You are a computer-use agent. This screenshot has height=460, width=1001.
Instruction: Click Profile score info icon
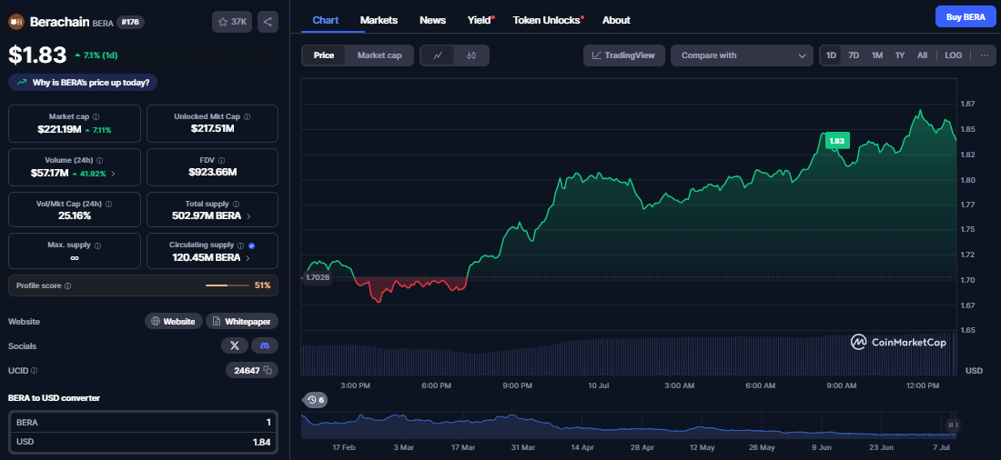coord(67,285)
